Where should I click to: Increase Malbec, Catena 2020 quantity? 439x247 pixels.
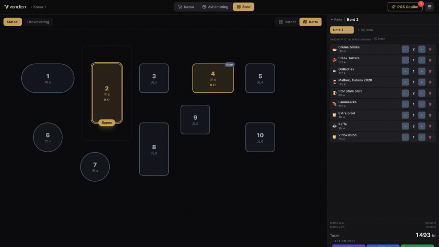pyautogui.click(x=422, y=82)
